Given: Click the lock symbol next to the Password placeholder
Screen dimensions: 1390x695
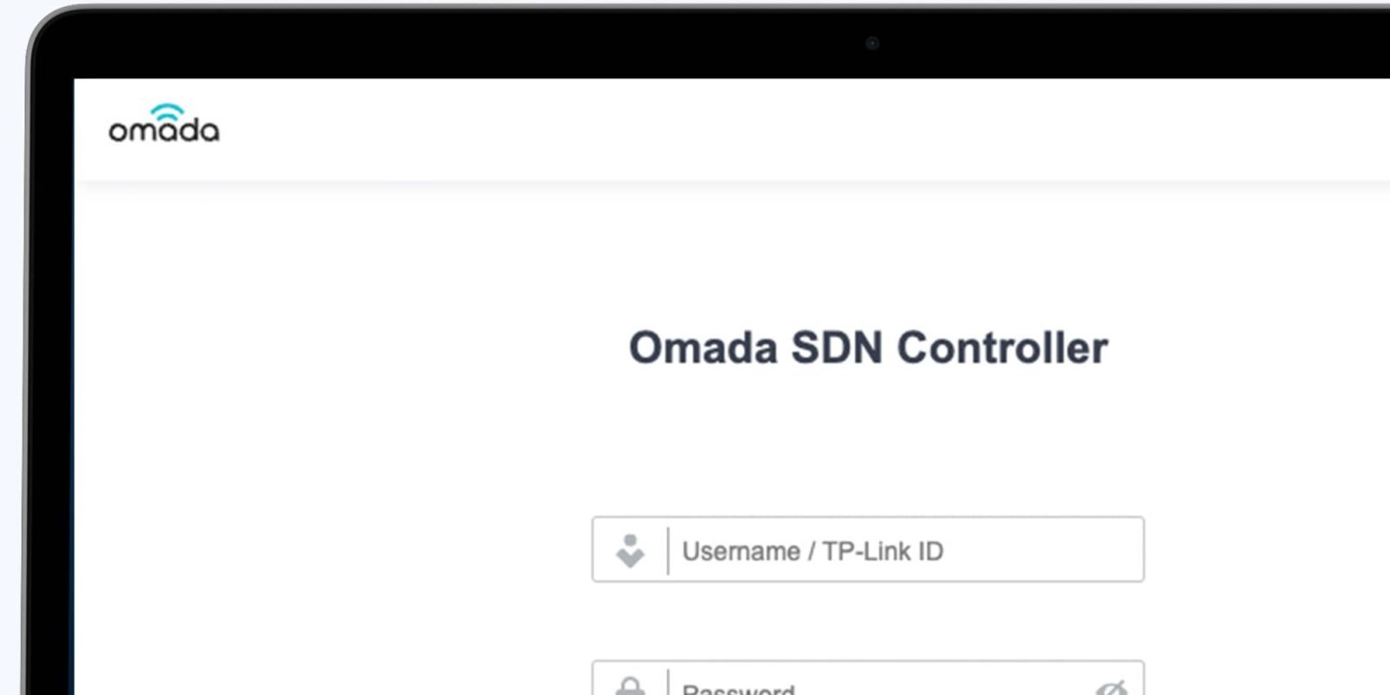Looking at the screenshot, I should (x=632, y=688).
